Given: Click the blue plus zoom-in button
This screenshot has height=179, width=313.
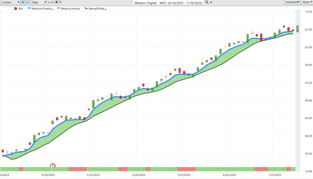Looking at the screenshot, I should tap(23, 2).
